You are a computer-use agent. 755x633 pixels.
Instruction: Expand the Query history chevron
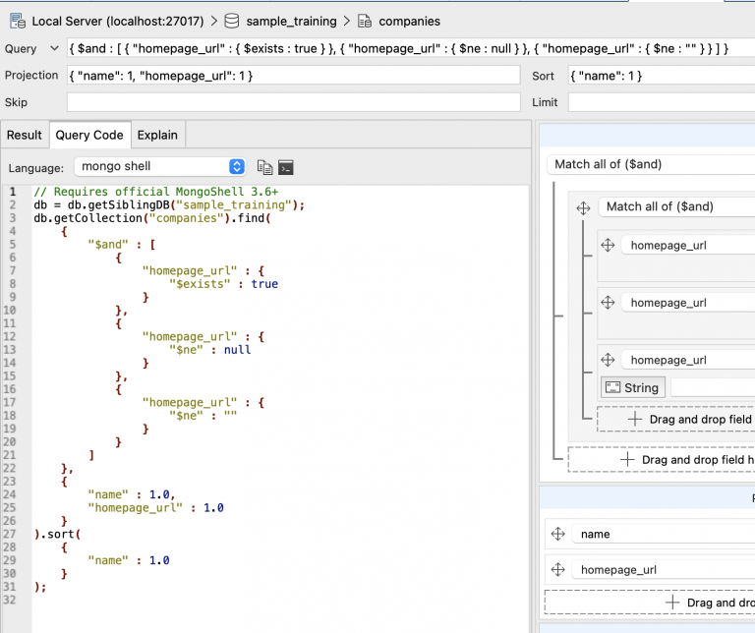coord(54,48)
